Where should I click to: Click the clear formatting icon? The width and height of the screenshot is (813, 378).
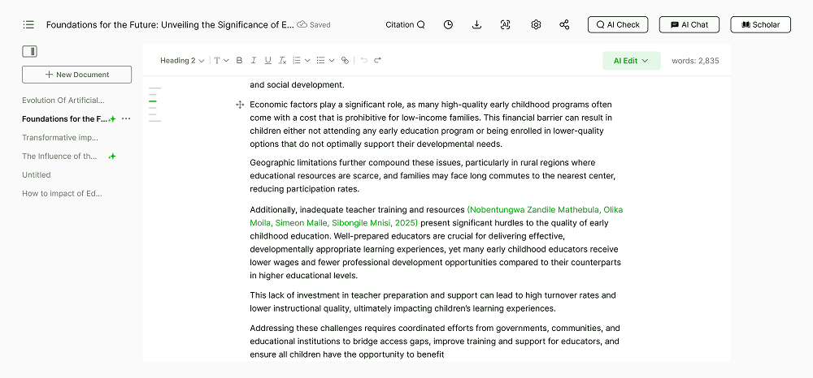282,61
